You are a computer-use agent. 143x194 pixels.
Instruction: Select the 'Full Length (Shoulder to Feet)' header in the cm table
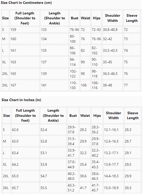coord(25,18)
